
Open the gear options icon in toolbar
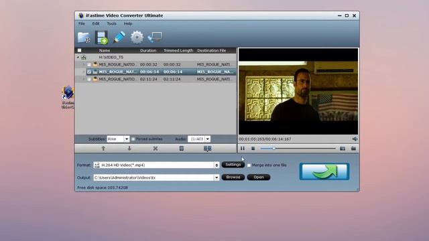pyautogui.click(x=137, y=37)
